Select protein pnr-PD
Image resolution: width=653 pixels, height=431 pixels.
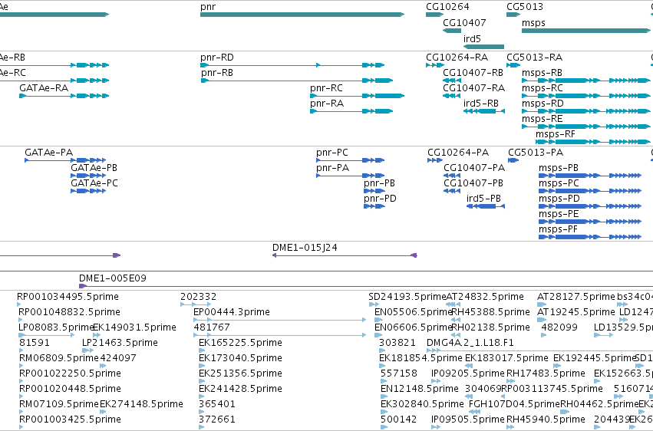374,207
